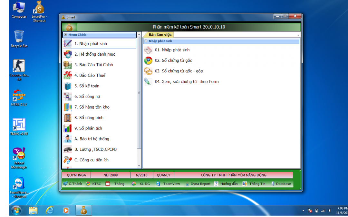The width and height of the screenshot is (348, 217).
Task: Open the dropdown arrow beside Bàn làm việc
Action: click(298, 35)
